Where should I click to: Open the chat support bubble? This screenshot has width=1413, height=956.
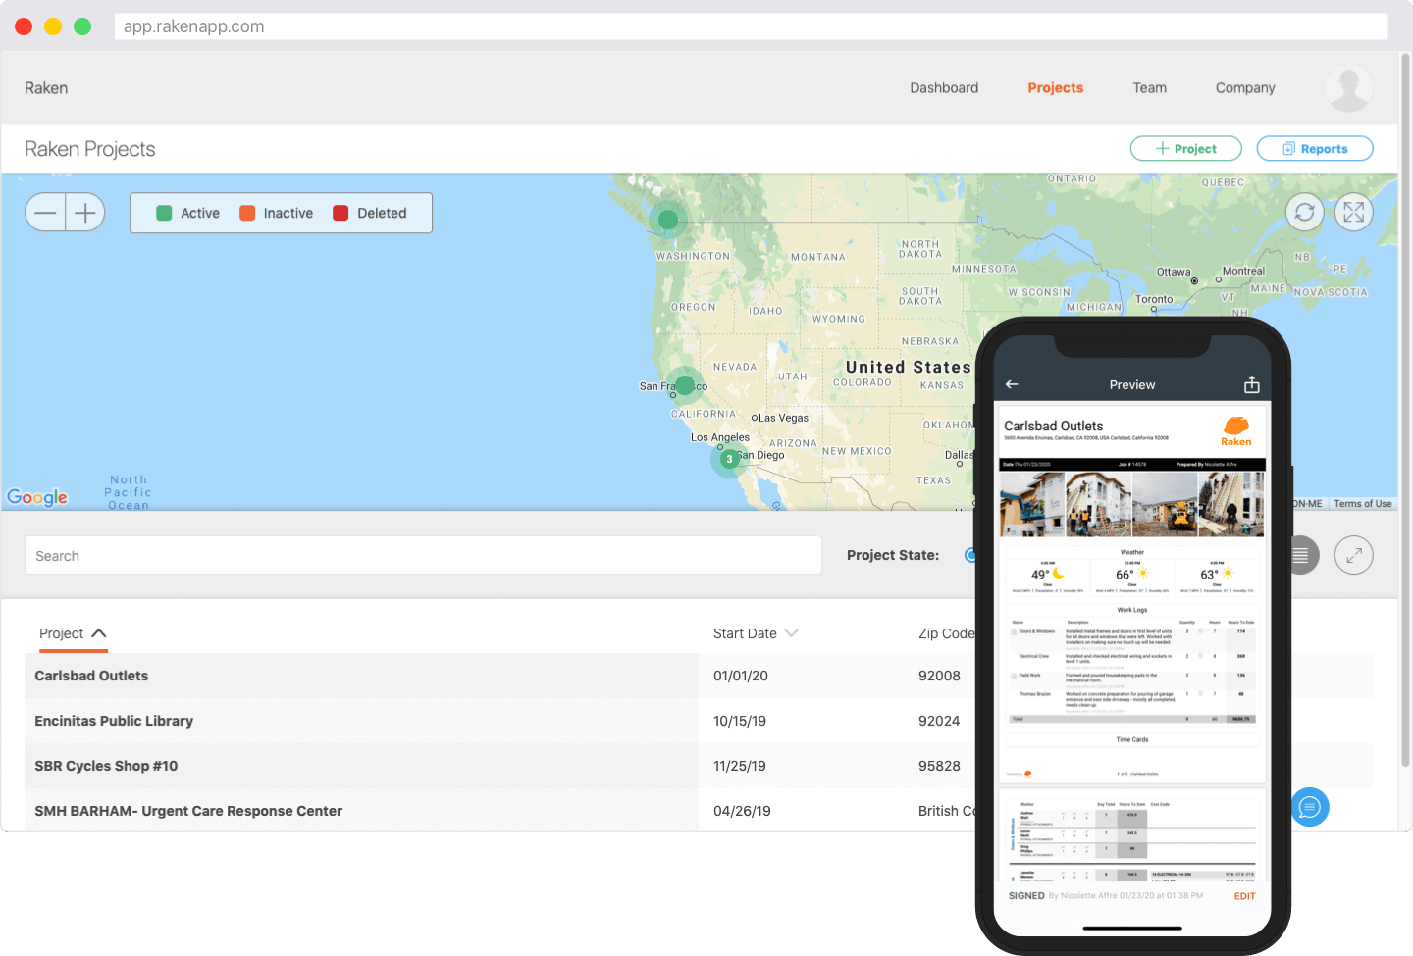(x=1310, y=807)
